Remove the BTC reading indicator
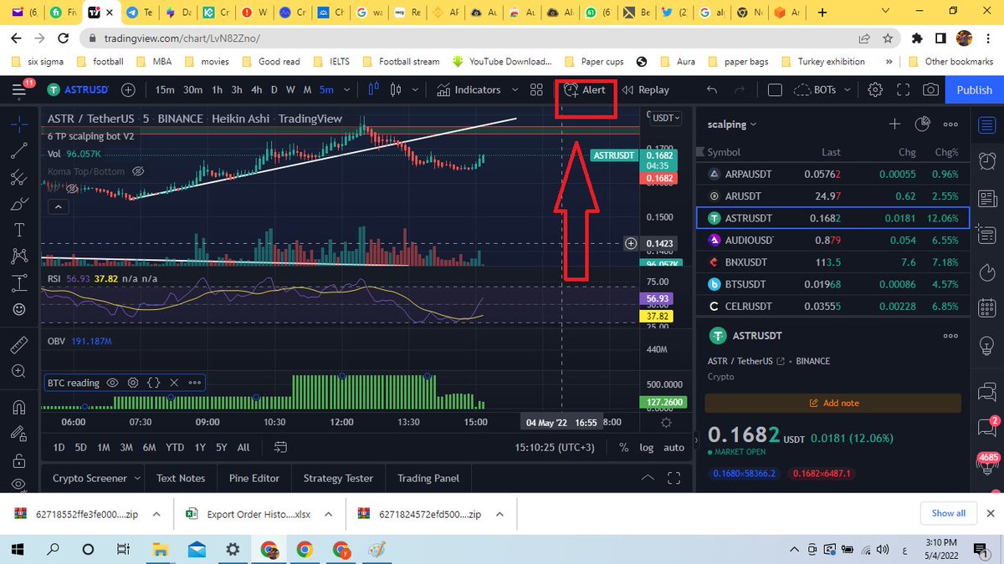This screenshot has width=1004, height=564. tap(174, 383)
